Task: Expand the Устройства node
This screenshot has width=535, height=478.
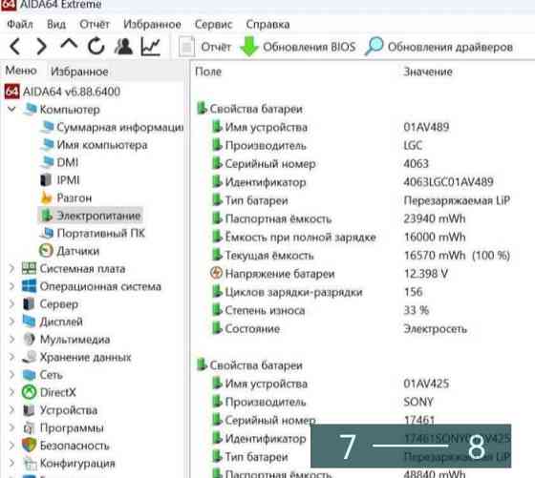Action: pyautogui.click(x=11, y=410)
